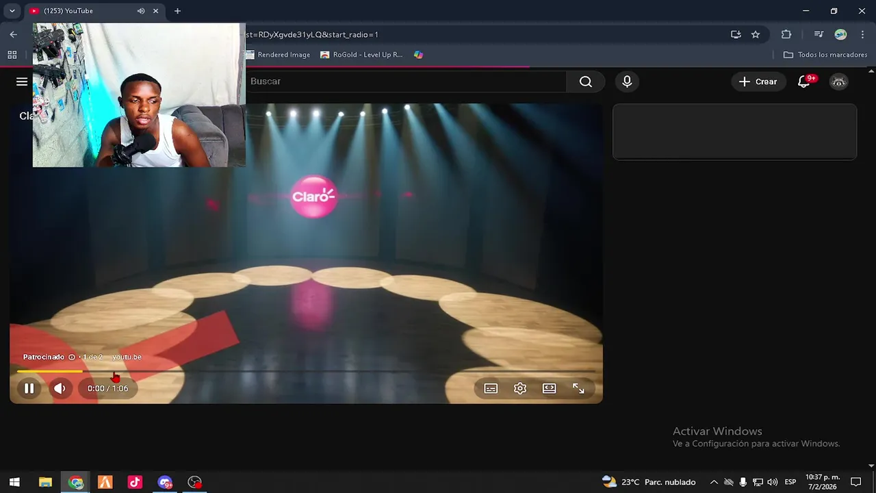Open the orange taskbar app icon
876x493 pixels.
(105, 482)
